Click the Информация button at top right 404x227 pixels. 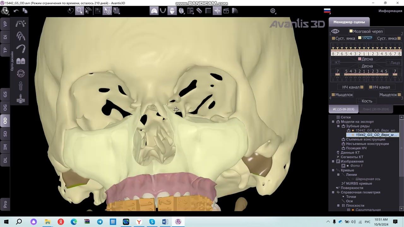pyautogui.click(x=390, y=11)
